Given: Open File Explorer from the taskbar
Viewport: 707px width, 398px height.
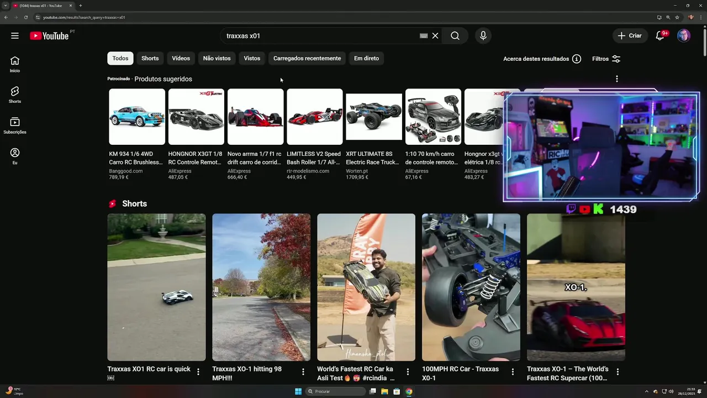Looking at the screenshot, I should pyautogui.click(x=384, y=391).
